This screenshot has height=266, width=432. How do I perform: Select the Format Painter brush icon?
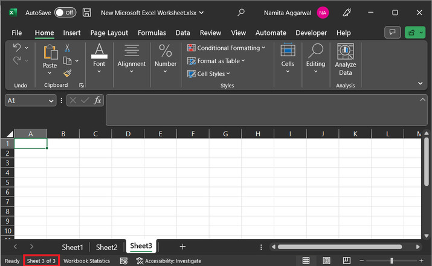(x=67, y=74)
